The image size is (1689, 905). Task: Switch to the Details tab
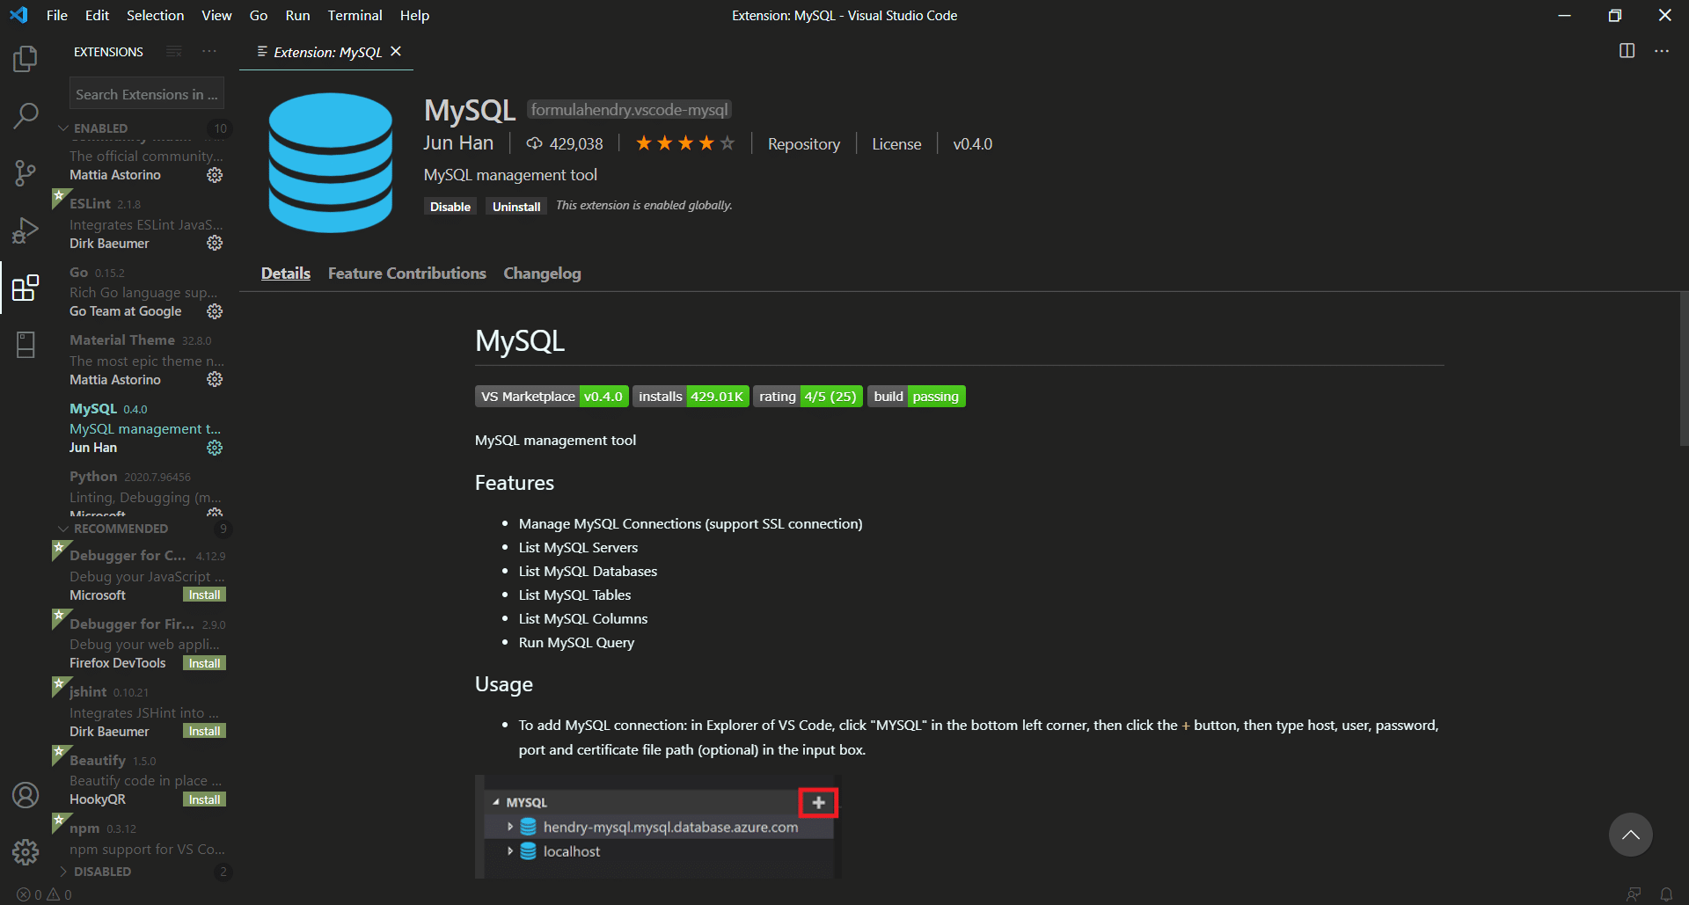point(286,274)
